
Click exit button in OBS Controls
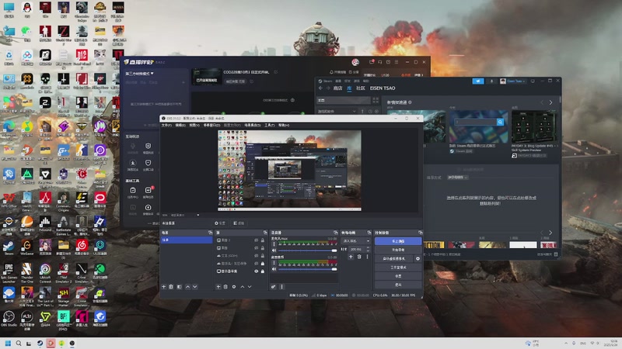pyautogui.click(x=398, y=285)
